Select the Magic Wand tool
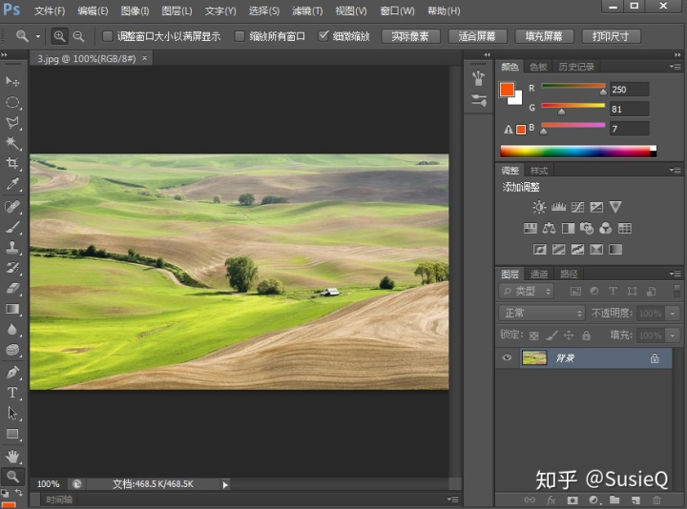Screen dimensions: 687x509 tap(12, 142)
